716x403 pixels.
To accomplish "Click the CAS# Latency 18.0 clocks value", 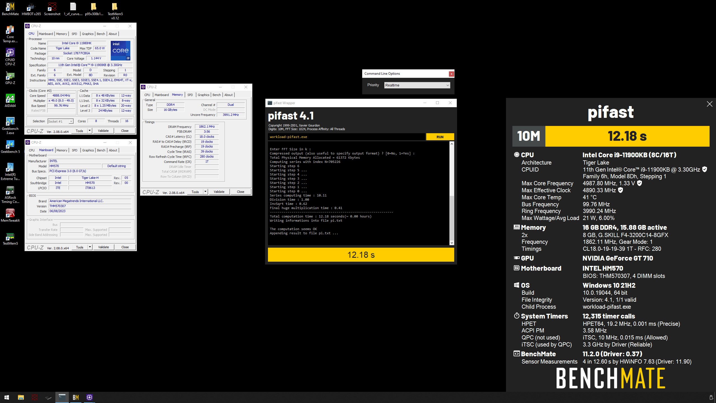I will tap(207, 137).
